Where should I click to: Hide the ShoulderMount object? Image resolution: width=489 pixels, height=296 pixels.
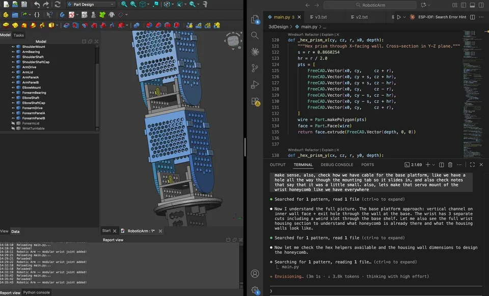[x=13, y=47]
